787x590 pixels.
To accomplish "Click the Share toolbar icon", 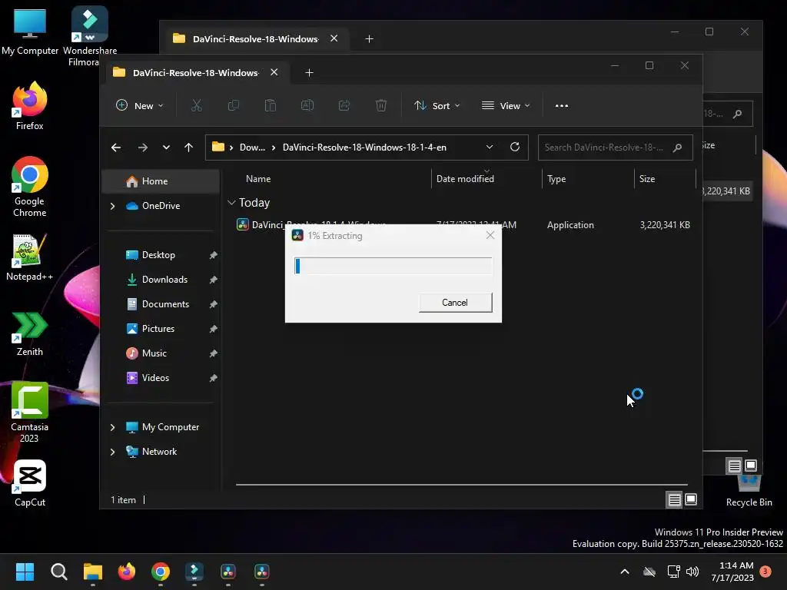I will 344,106.
